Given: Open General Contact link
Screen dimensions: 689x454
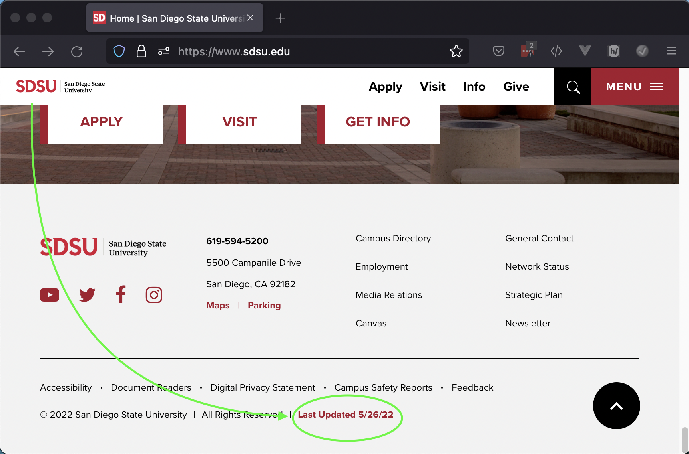Looking at the screenshot, I should point(539,239).
